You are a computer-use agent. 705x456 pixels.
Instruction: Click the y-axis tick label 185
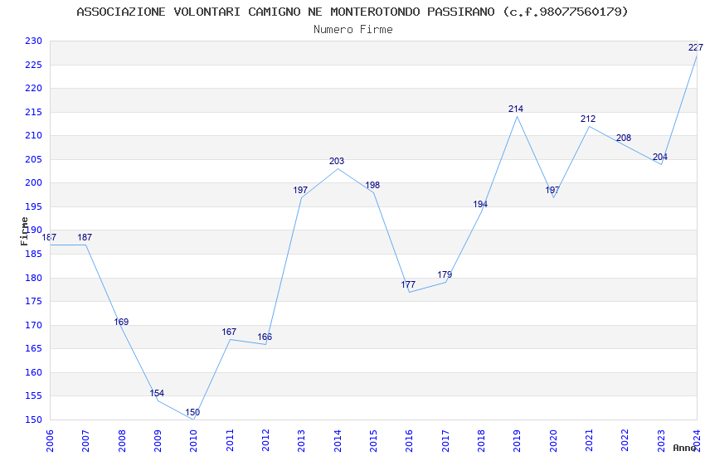(x=33, y=254)
